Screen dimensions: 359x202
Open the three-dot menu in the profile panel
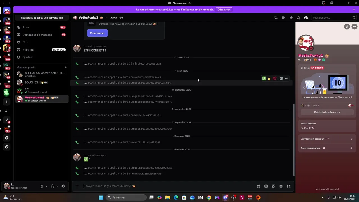tap(355, 27)
